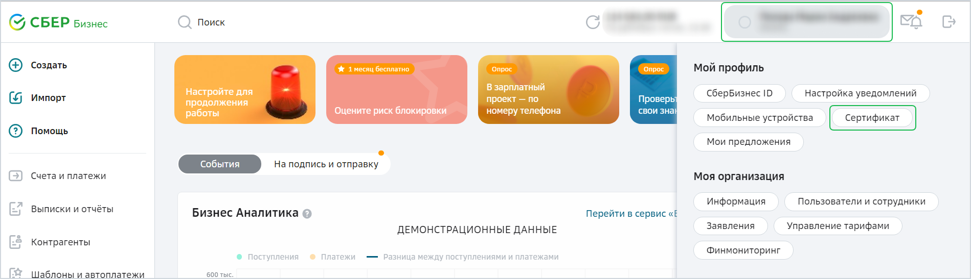Screen dimensions: 971x279
Task: Click the Контрагенты sidebar icon
Action: click(x=16, y=242)
